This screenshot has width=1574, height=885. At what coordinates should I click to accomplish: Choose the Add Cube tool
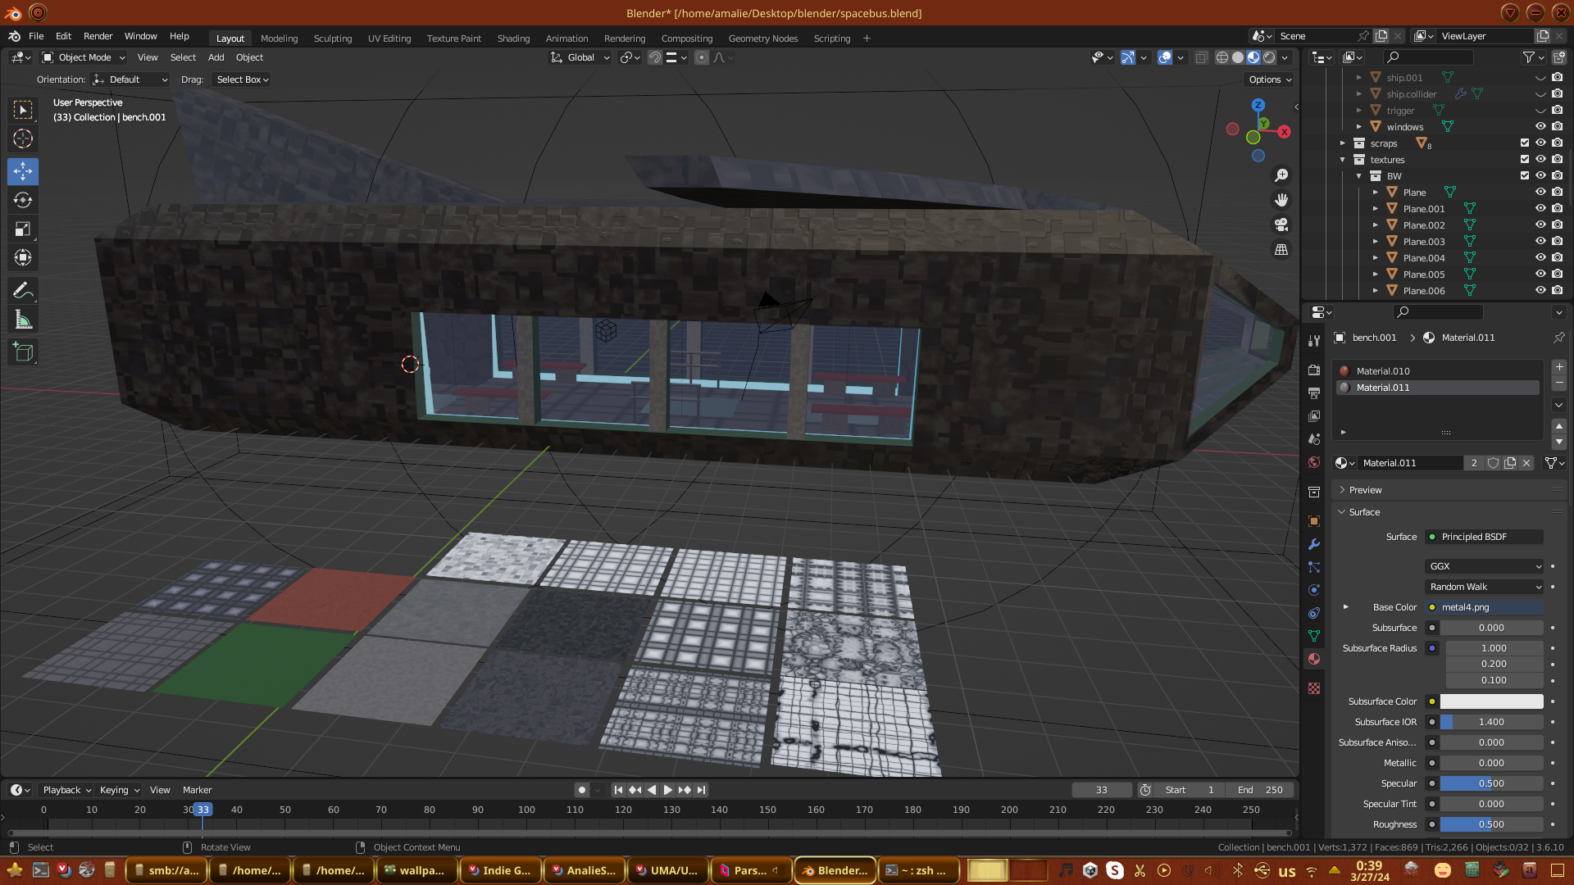click(23, 353)
